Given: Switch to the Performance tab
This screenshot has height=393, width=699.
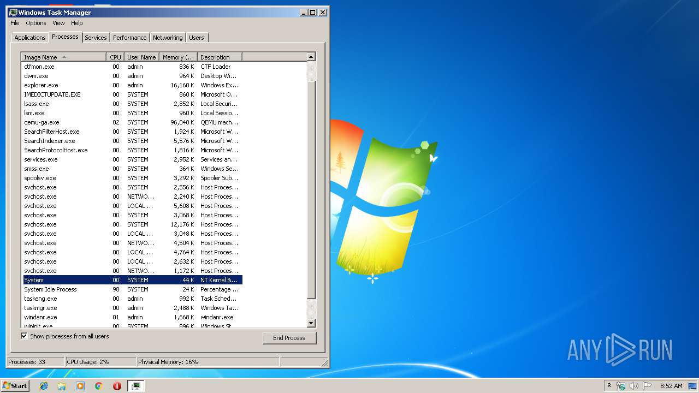Looking at the screenshot, I should point(129,38).
